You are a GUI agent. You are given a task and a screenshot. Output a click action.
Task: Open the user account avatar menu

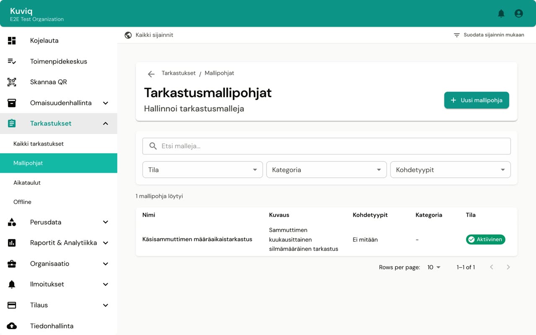(x=519, y=13)
